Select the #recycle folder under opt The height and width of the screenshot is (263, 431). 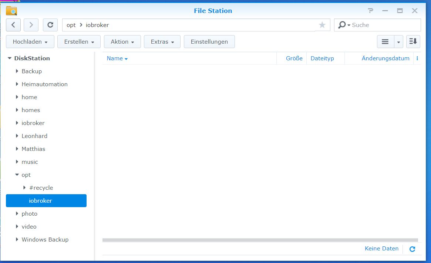tap(41, 188)
